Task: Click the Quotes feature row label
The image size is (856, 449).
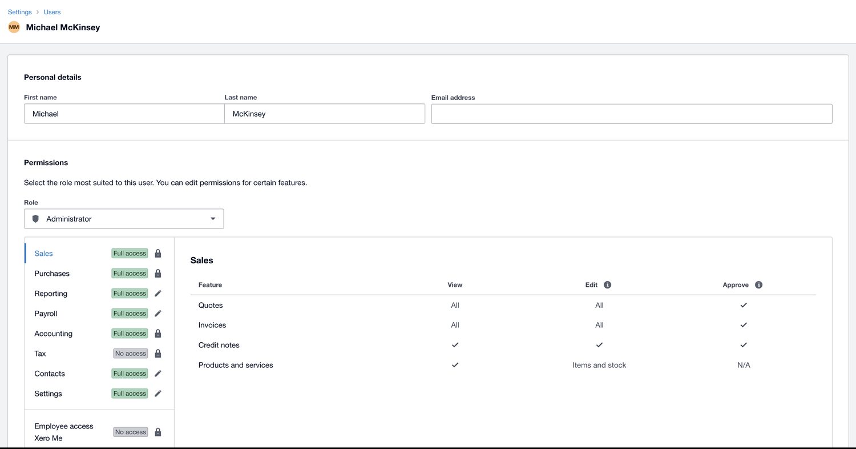Action: point(211,305)
